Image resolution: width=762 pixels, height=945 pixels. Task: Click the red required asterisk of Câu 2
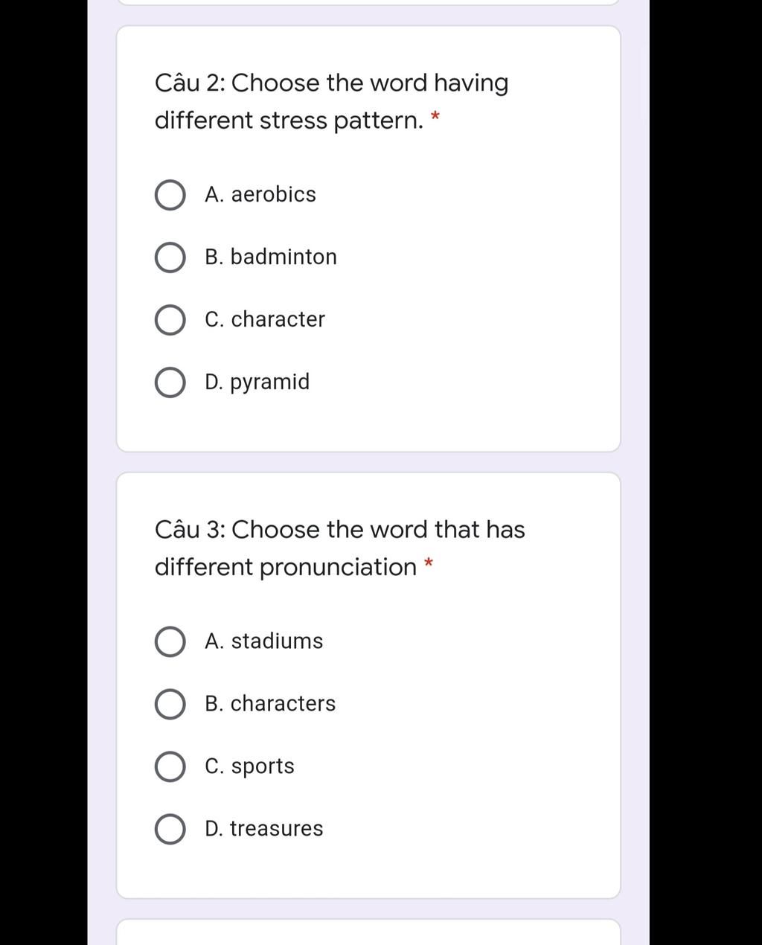435,117
